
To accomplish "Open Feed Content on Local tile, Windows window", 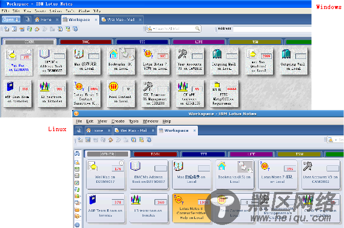I will click(x=120, y=93).
